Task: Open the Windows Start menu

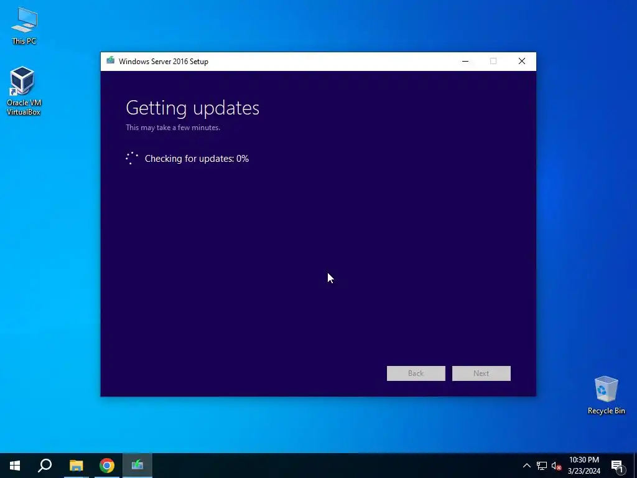Action: click(15, 466)
